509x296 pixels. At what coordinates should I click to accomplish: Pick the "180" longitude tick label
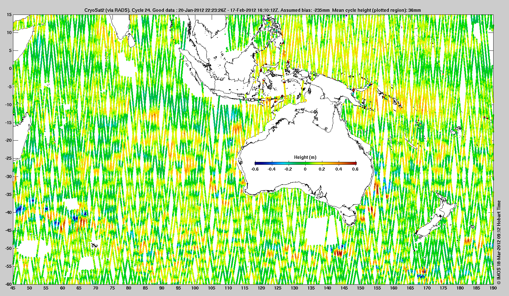tap(460, 288)
